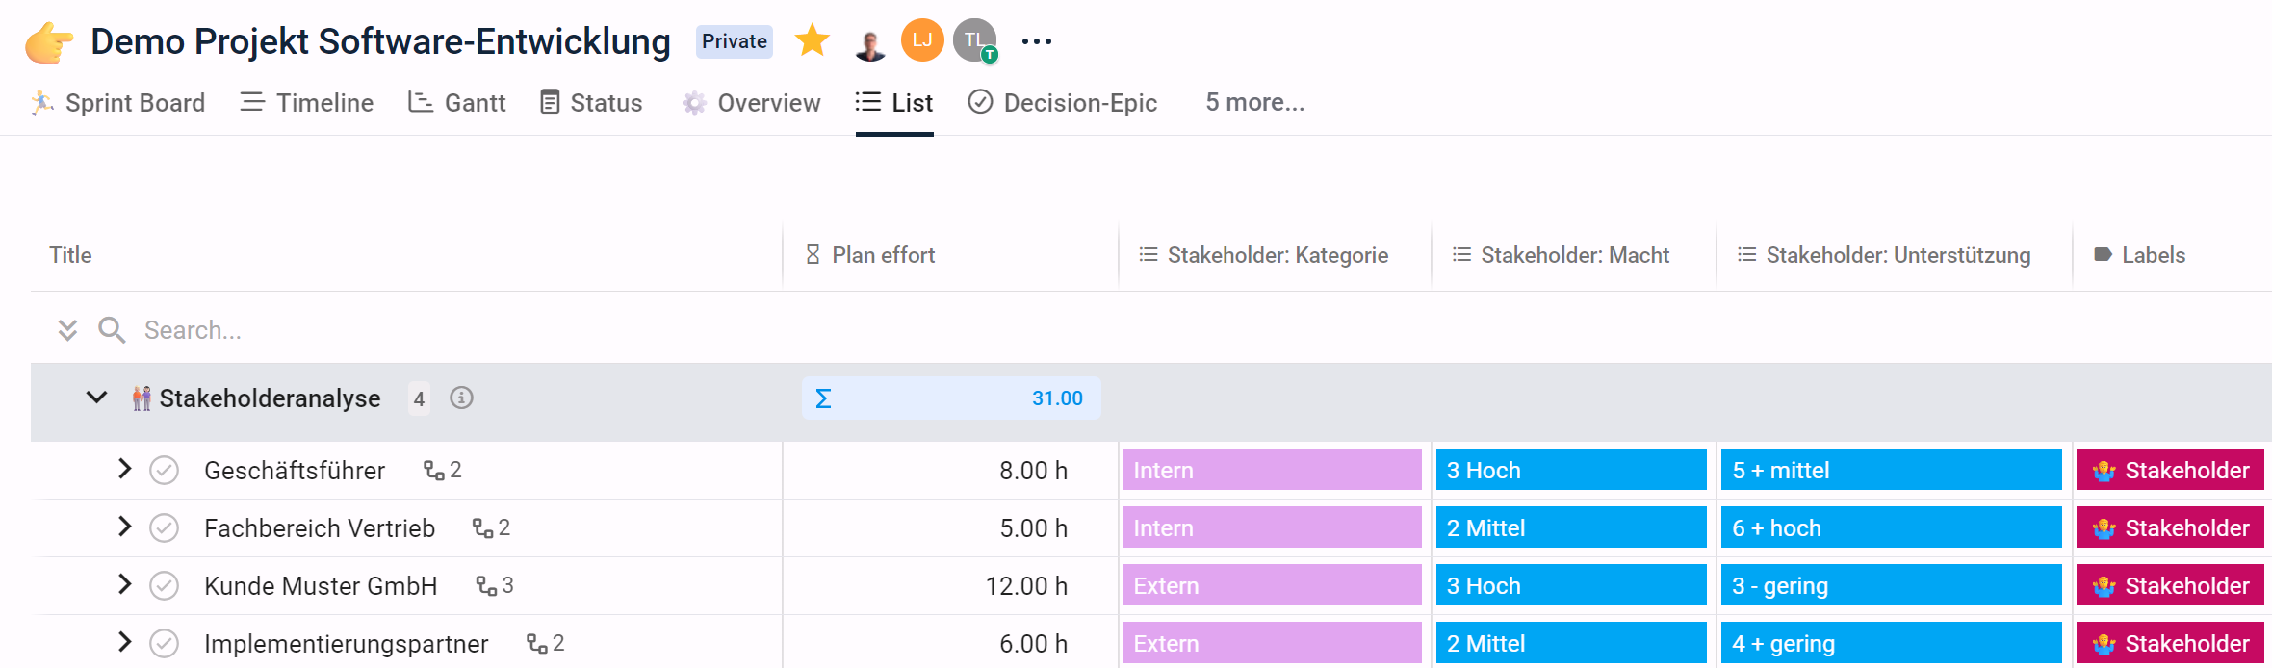The width and height of the screenshot is (2272, 668).
Task: Click the subtask icon of Implementierungspartner
Action: click(x=537, y=644)
